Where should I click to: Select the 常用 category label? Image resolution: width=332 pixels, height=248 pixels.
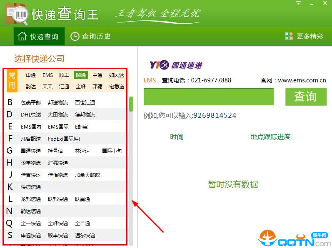pos(12,81)
